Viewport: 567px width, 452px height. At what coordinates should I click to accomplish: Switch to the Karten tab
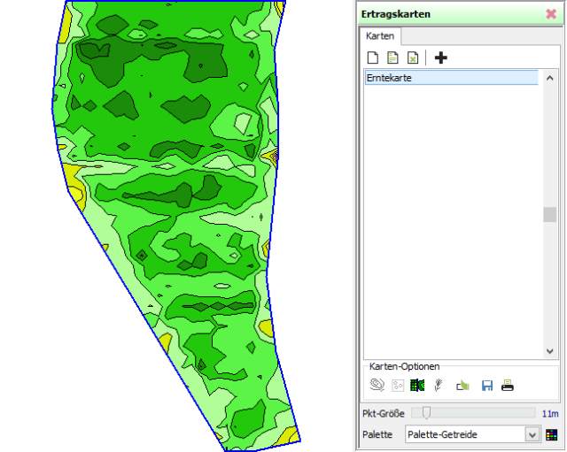pyautogui.click(x=379, y=36)
